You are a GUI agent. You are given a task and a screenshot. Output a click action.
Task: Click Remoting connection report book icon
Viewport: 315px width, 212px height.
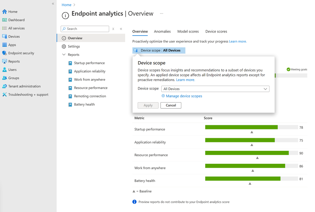click(70, 96)
